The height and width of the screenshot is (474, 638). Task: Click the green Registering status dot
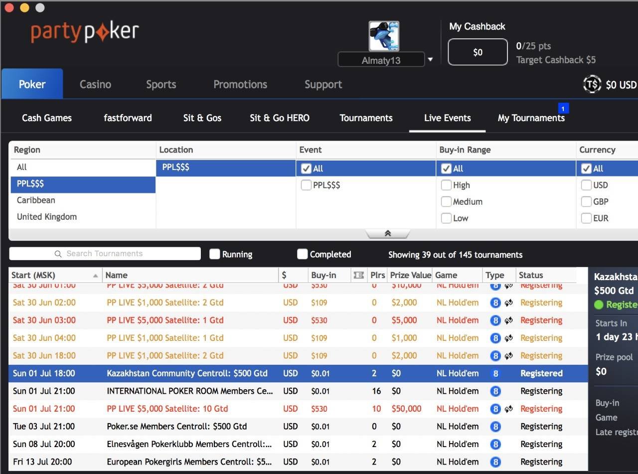point(599,305)
